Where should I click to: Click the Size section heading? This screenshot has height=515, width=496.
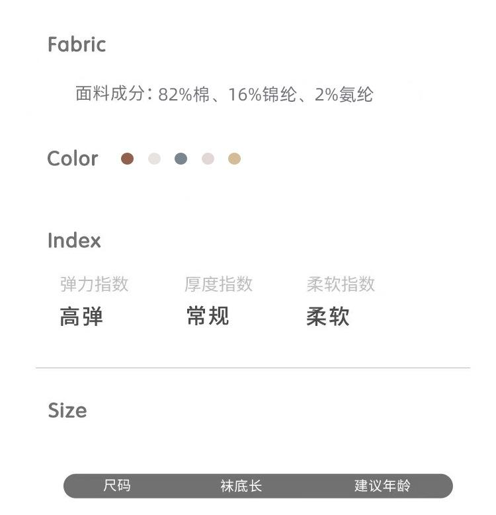pos(67,411)
